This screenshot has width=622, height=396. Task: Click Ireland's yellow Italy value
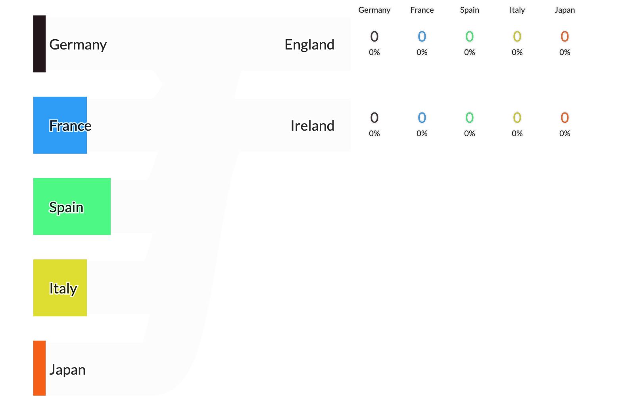point(517,118)
